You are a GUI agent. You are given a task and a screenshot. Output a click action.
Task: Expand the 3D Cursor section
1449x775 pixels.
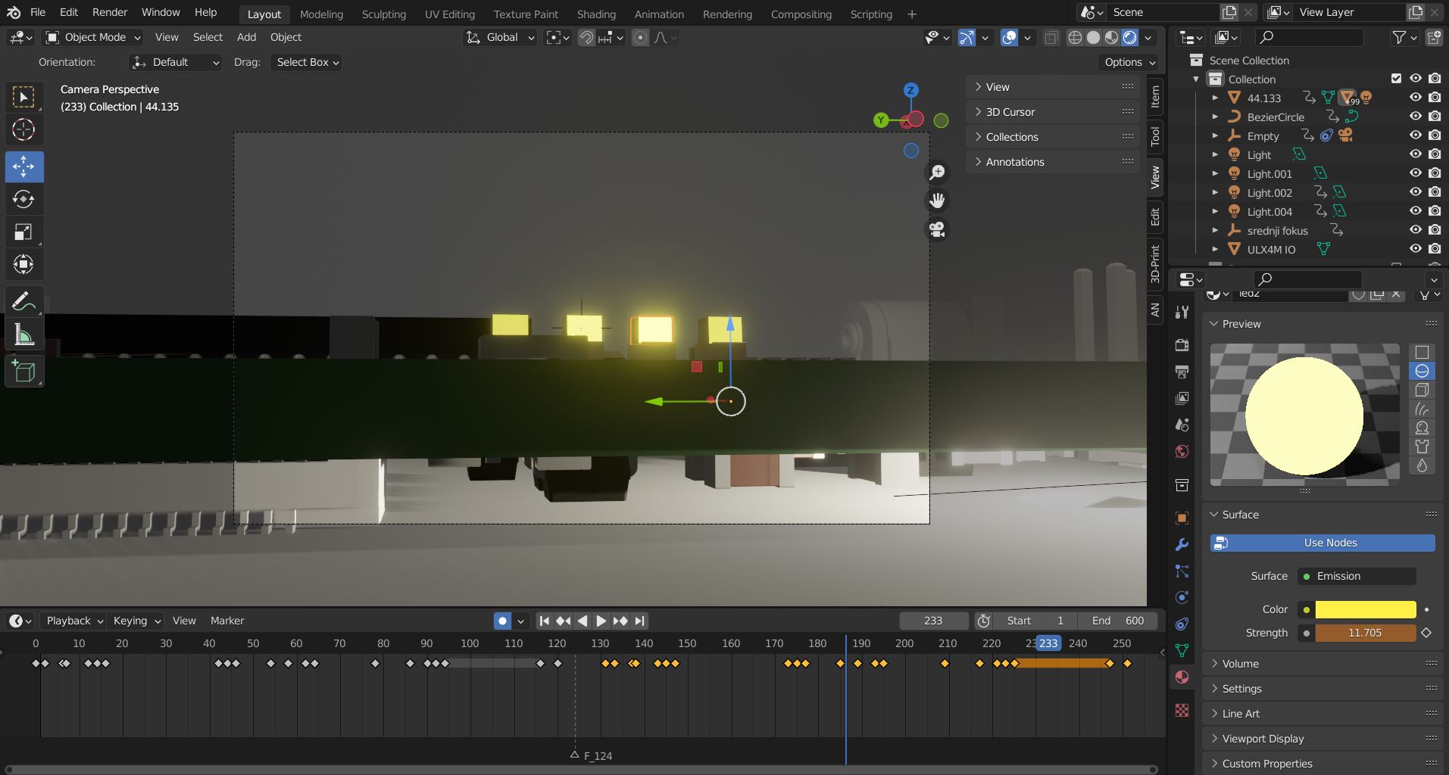[x=1010, y=112]
